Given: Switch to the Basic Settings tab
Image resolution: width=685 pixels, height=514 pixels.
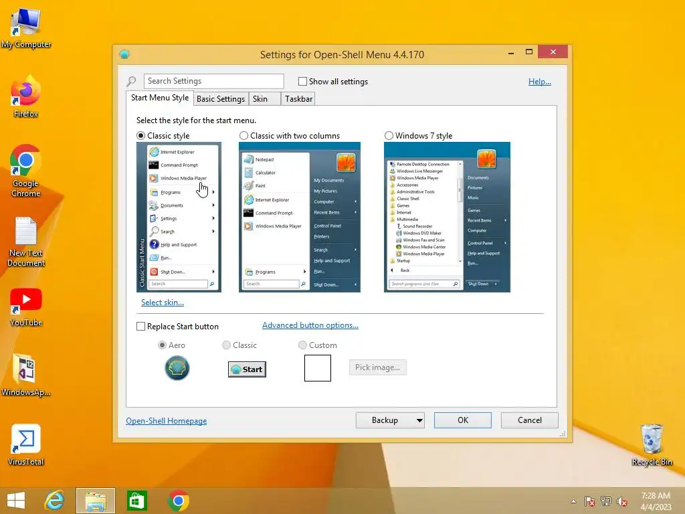Looking at the screenshot, I should coord(221,99).
